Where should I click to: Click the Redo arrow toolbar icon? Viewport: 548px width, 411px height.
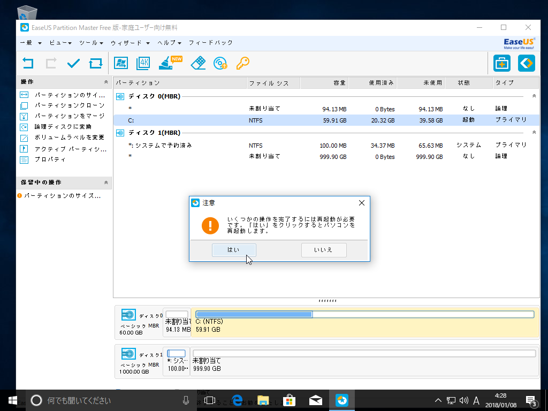pyautogui.click(x=51, y=63)
